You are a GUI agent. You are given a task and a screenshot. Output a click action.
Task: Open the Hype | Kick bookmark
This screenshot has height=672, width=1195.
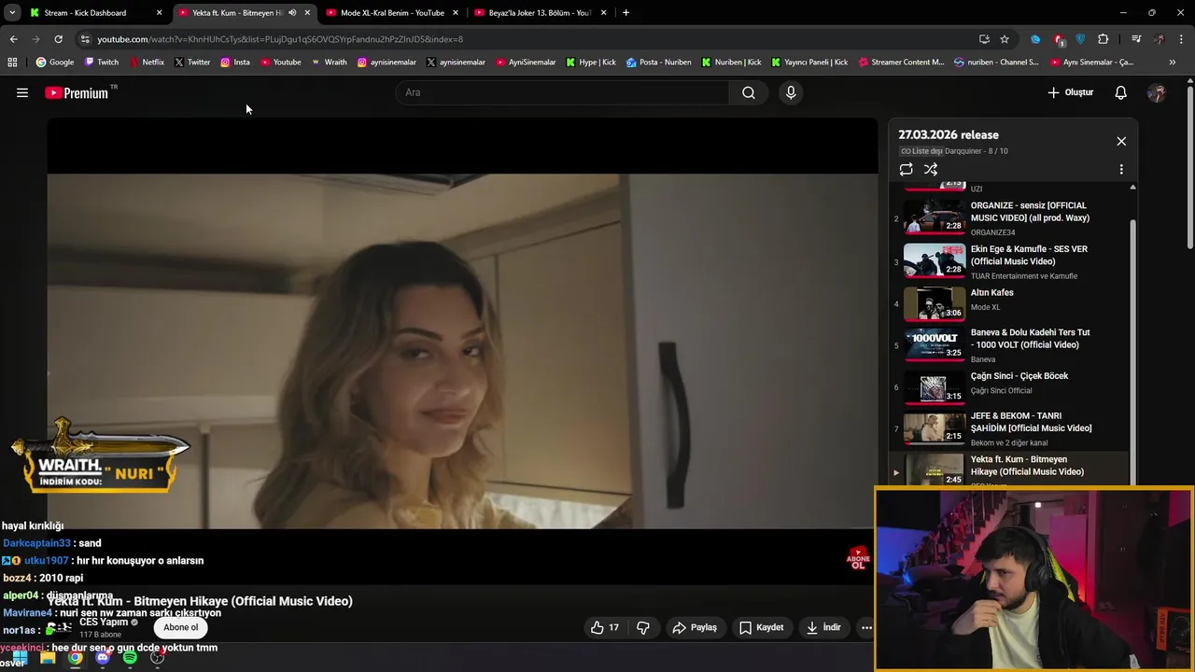pyautogui.click(x=591, y=63)
